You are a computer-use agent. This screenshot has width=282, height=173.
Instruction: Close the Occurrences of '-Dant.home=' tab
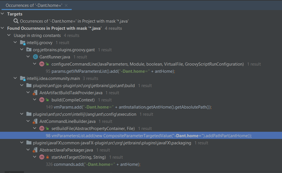pyautogui.click(x=66, y=5)
